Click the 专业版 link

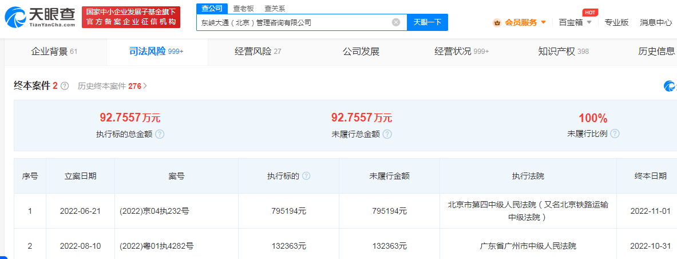point(616,22)
